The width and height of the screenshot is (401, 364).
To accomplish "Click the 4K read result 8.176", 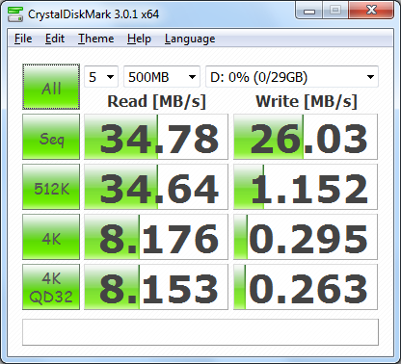I will coord(156,237).
